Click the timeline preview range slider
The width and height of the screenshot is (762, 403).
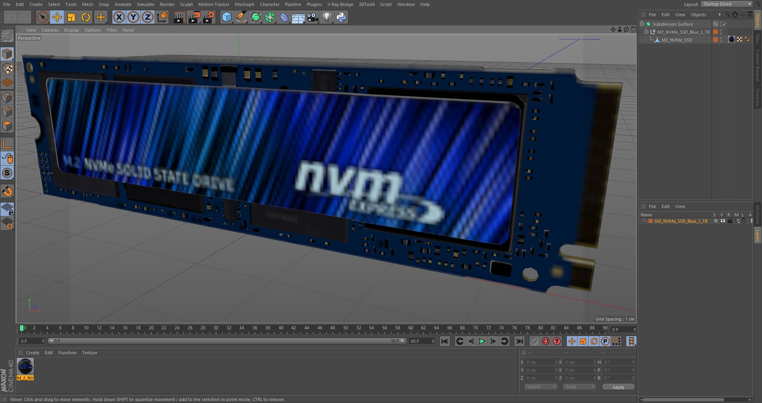pos(227,341)
